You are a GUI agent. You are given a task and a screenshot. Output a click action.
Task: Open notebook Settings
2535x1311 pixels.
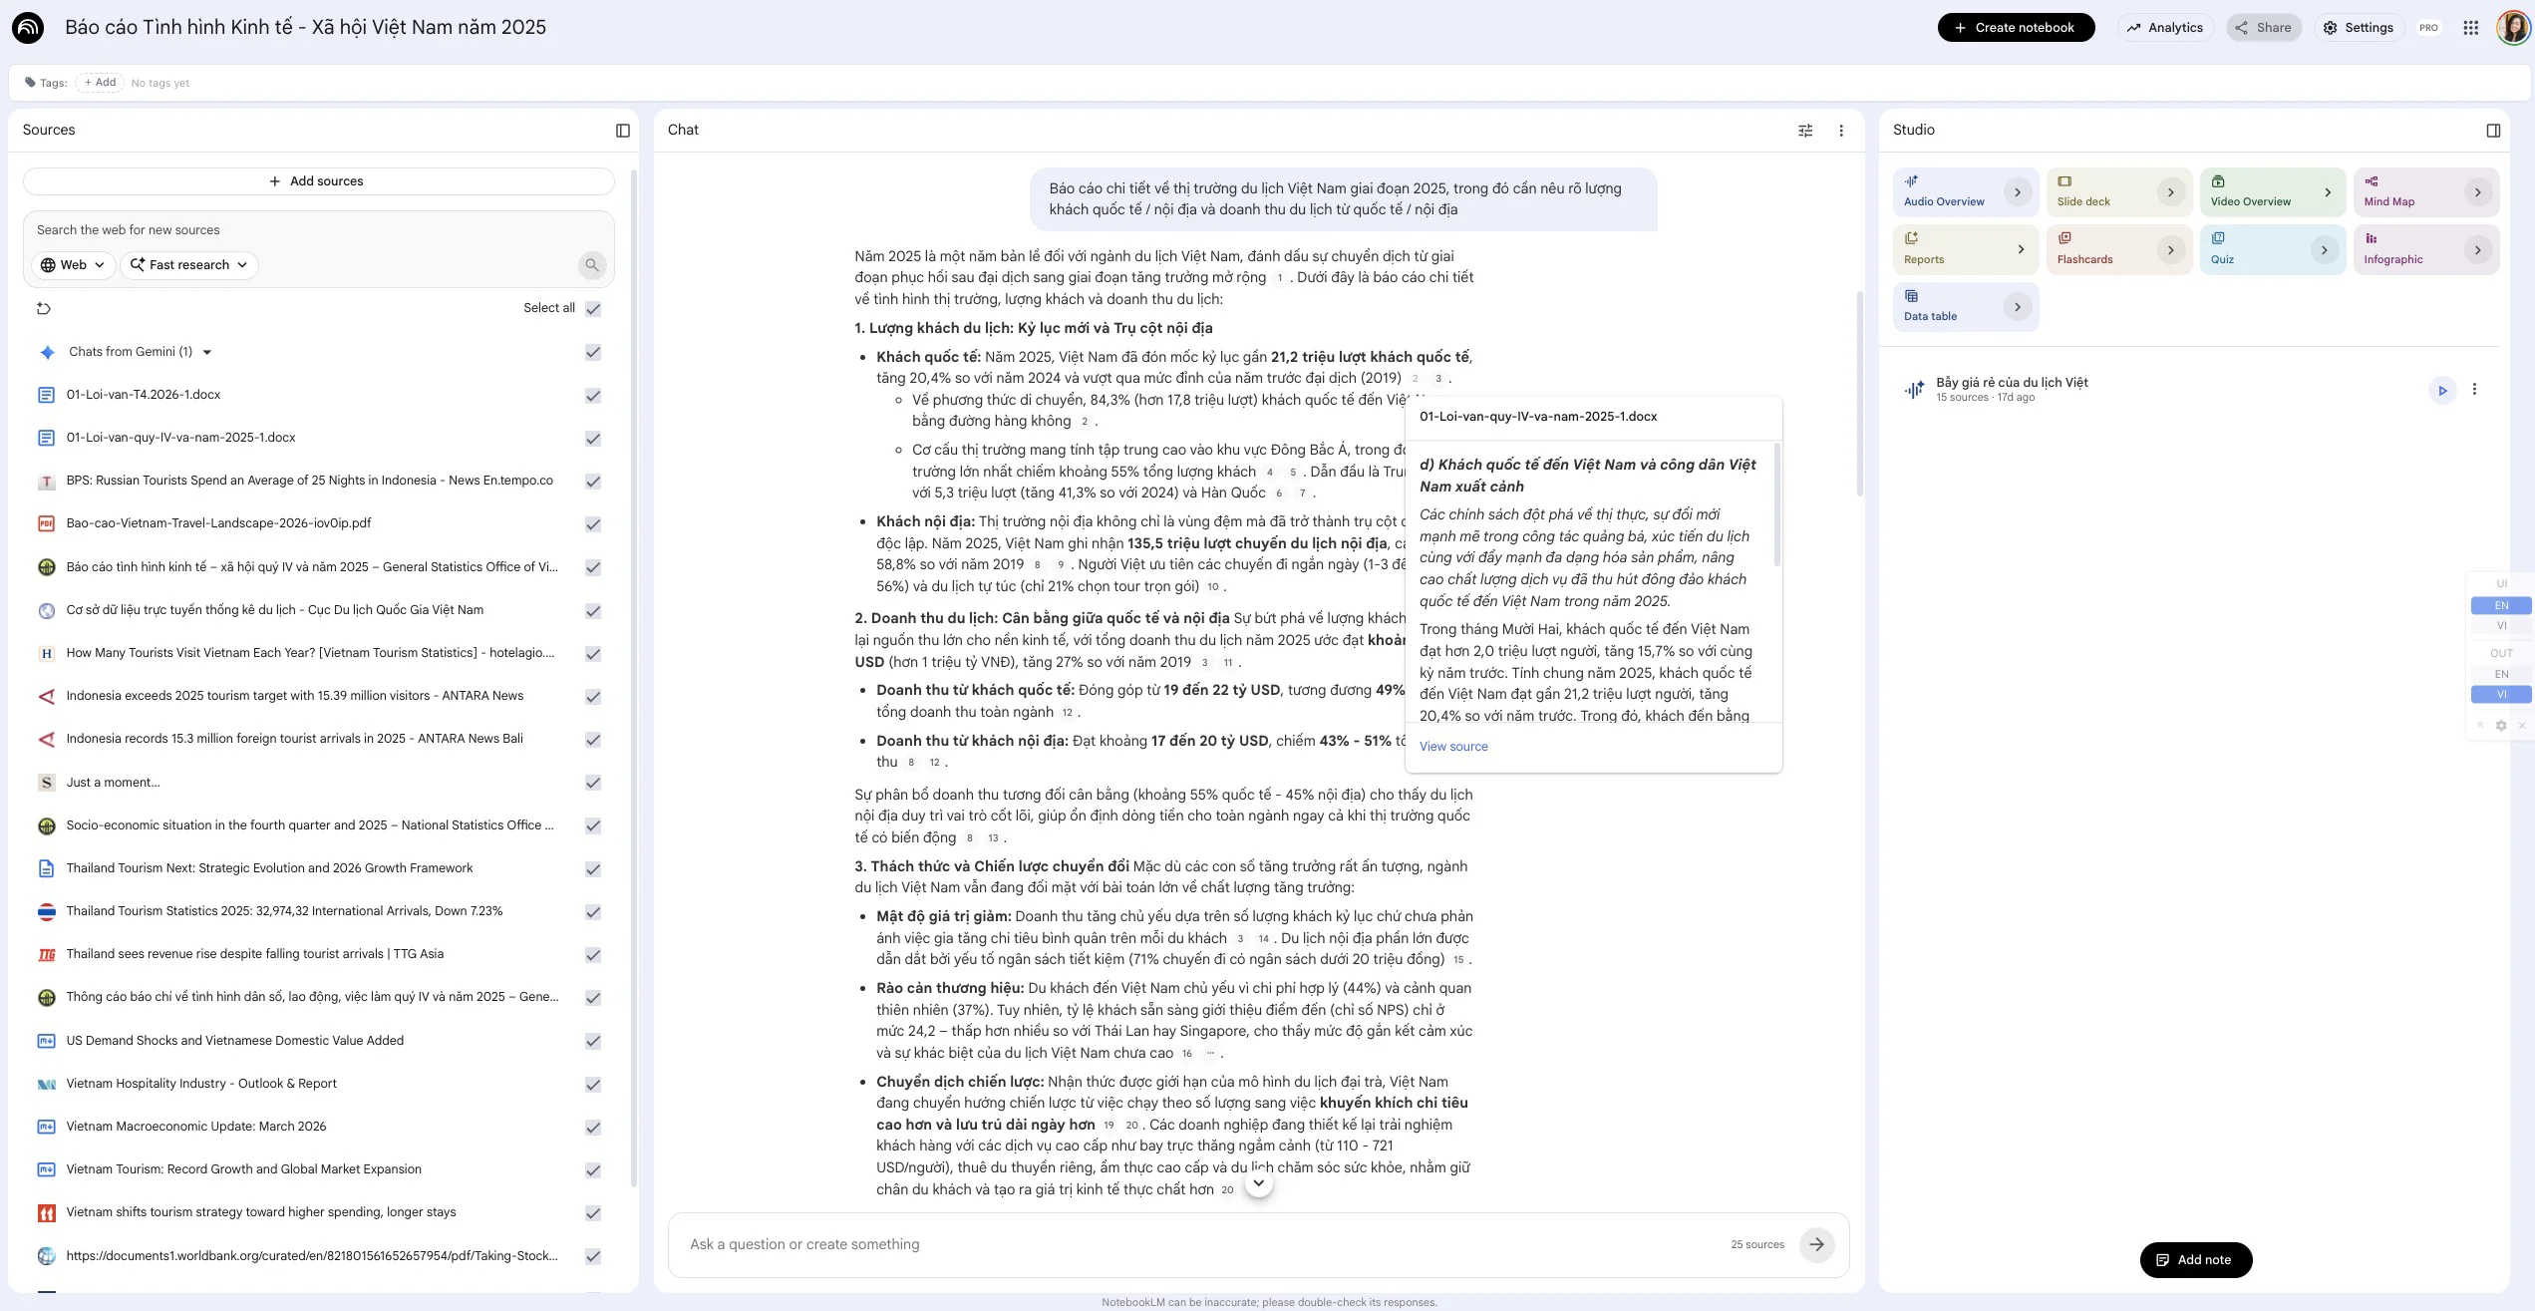(x=2358, y=28)
